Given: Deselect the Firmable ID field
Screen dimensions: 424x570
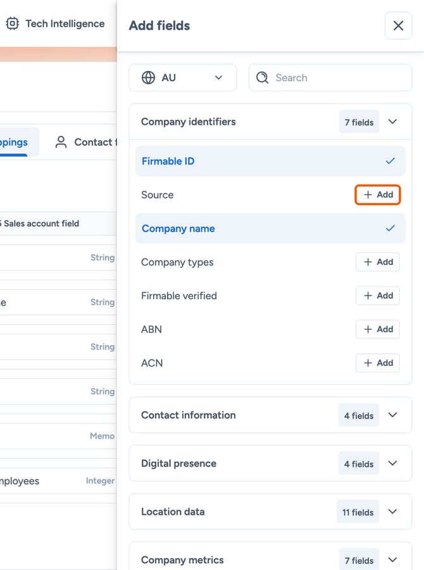Looking at the screenshot, I should (x=270, y=161).
